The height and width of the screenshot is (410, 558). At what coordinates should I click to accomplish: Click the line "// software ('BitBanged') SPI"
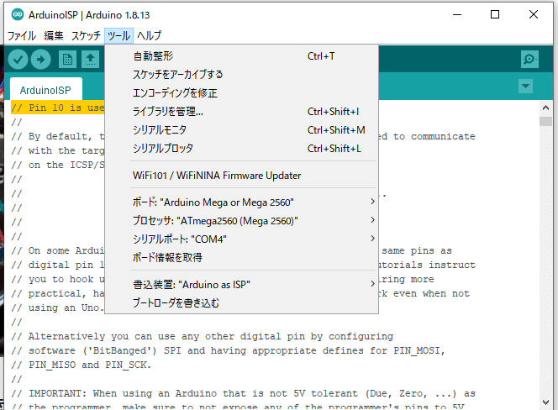click(228, 350)
